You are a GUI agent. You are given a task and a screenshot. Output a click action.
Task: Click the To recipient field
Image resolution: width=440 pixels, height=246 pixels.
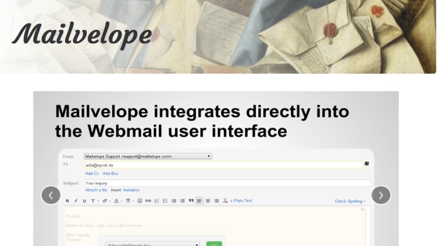pyautogui.click(x=224, y=165)
